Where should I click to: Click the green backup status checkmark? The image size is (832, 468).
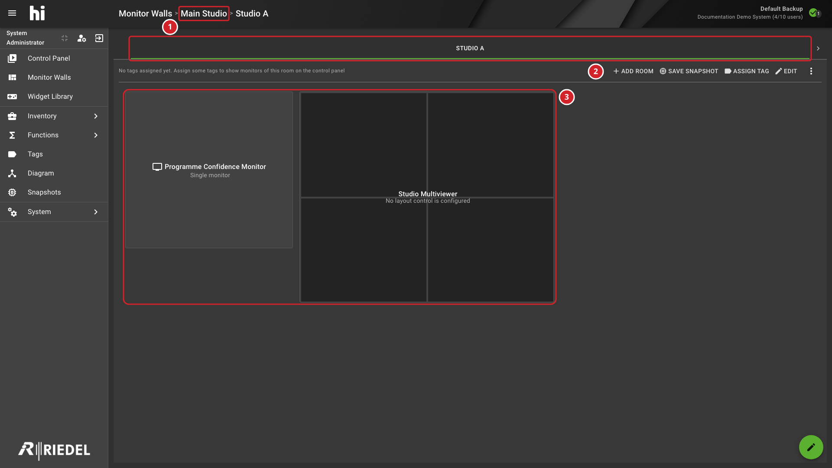pos(813,13)
